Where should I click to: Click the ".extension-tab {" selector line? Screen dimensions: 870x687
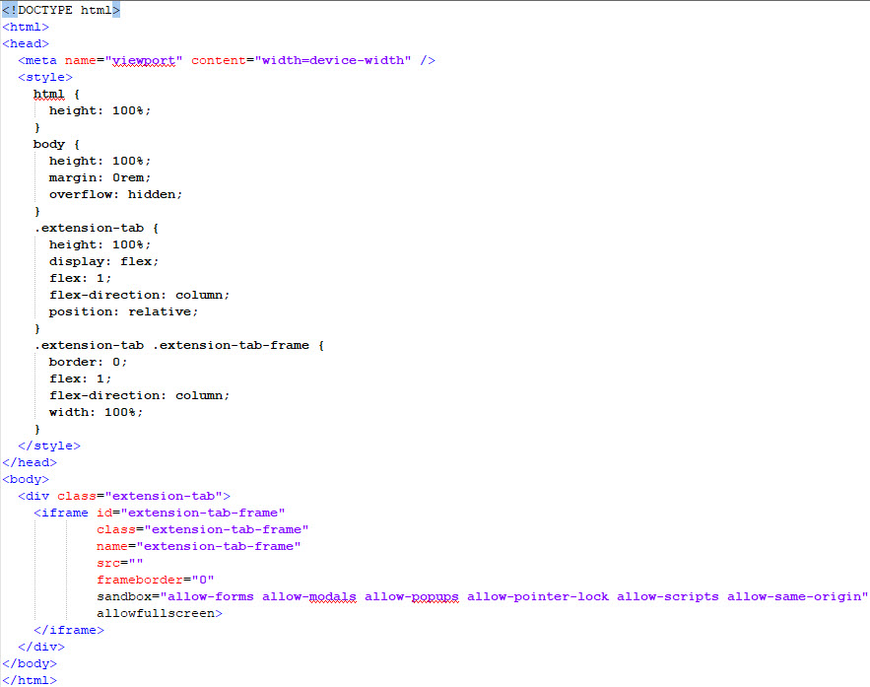click(97, 228)
